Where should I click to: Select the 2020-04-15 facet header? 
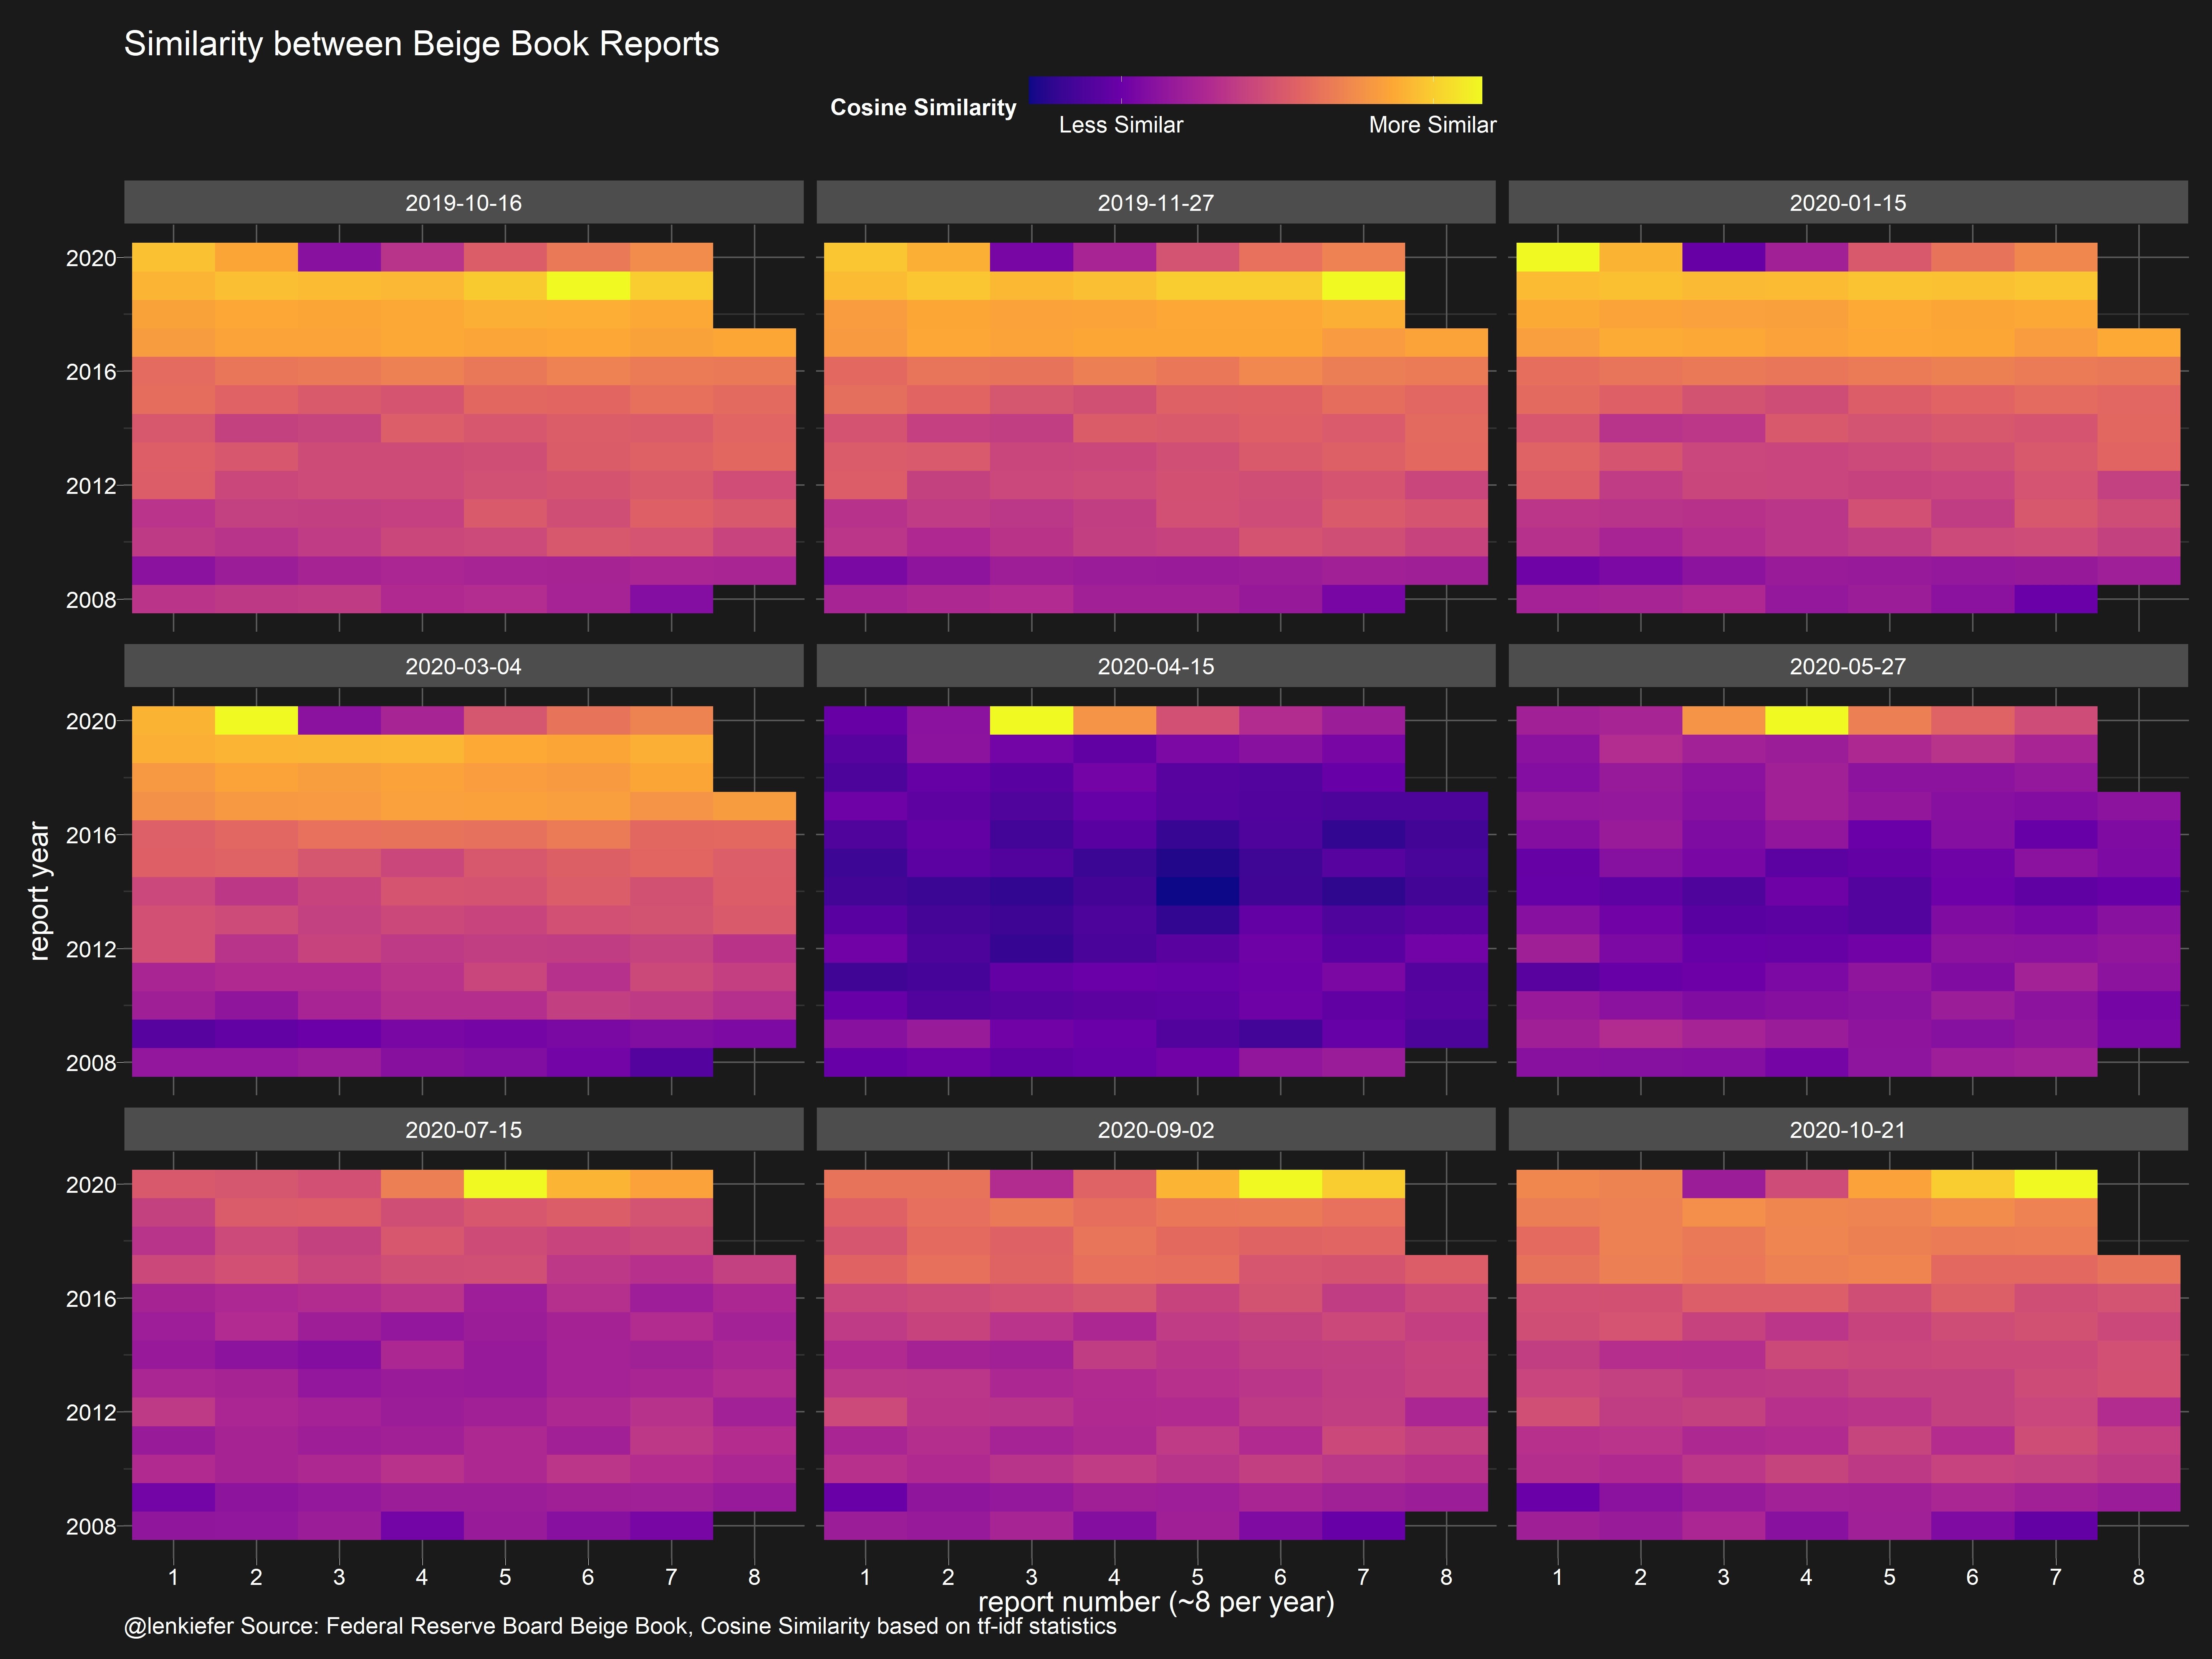point(1156,666)
